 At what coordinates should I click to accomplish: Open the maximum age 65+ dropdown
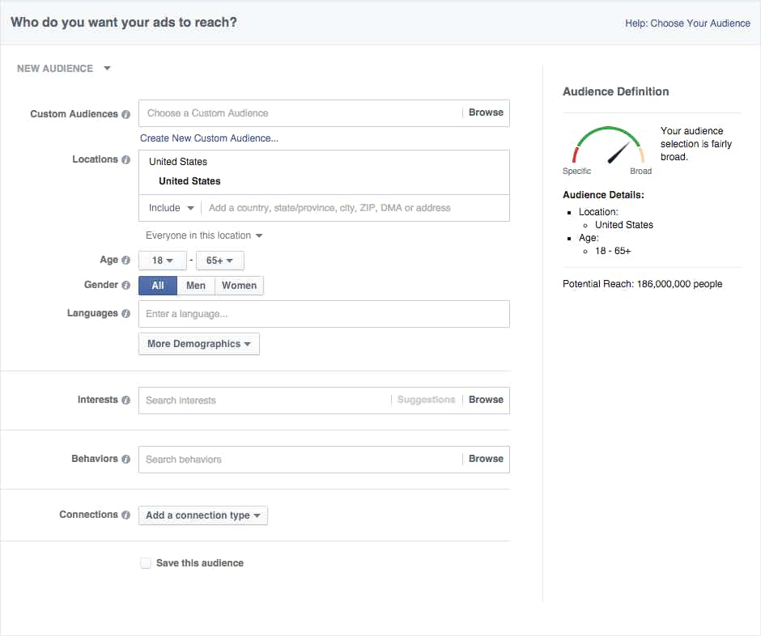click(220, 261)
